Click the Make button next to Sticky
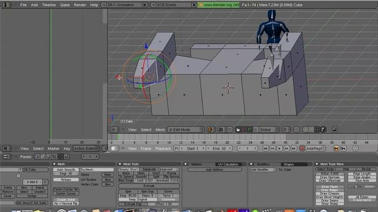Screen dimensions: 378x212 tap(107, 174)
